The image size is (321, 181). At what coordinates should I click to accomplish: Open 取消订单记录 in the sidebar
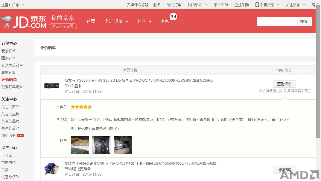[12, 87]
